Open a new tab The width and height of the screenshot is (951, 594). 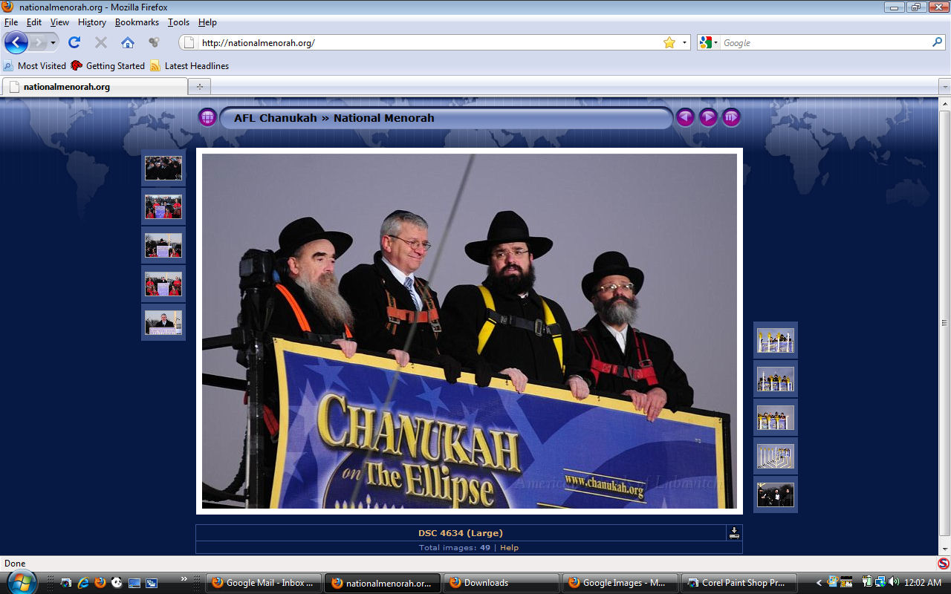click(x=198, y=87)
